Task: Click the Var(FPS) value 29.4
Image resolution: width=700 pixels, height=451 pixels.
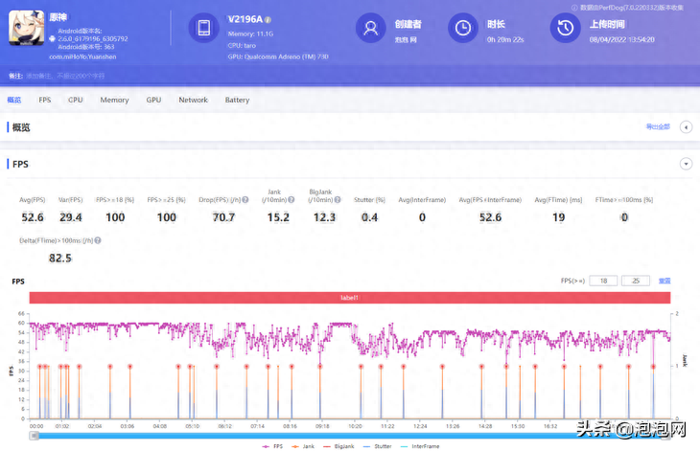Action: 71,217
